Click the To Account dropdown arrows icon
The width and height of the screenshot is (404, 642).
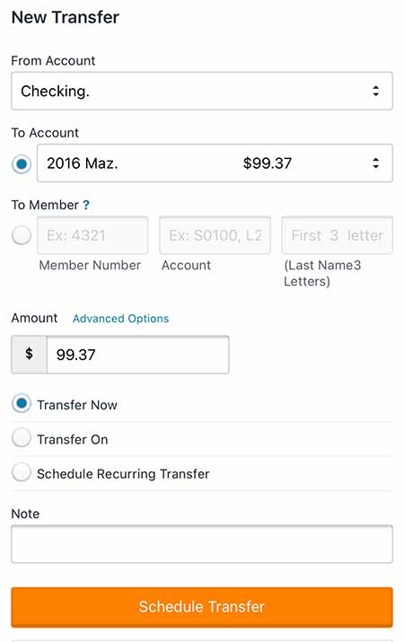(376, 163)
